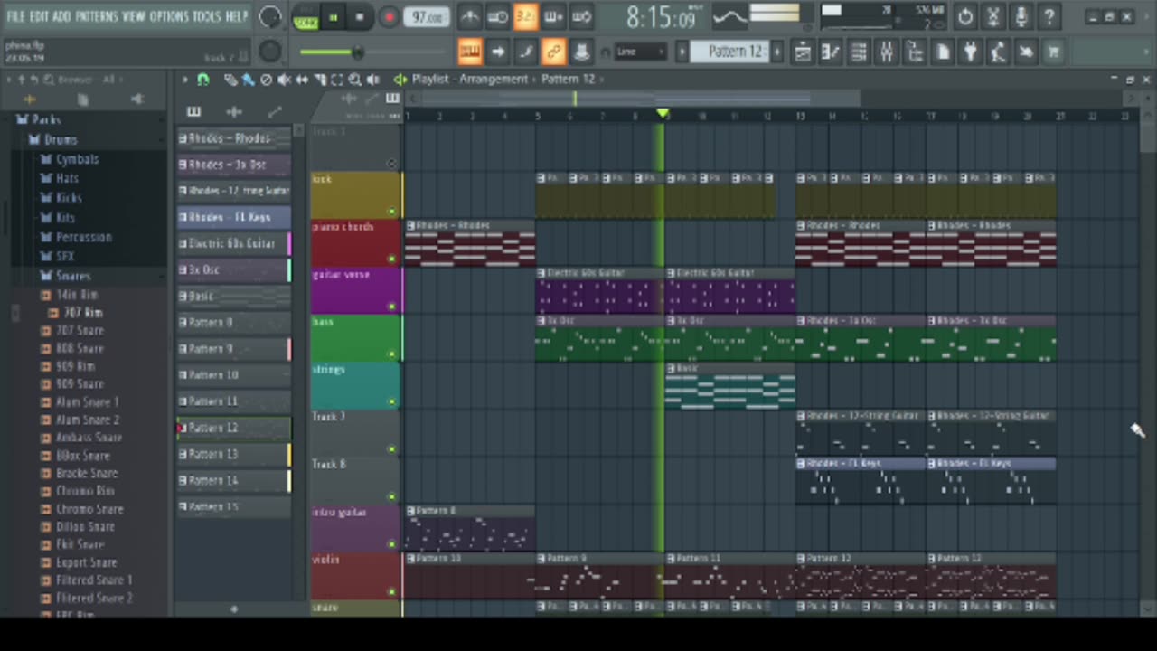Select the Slip tool in playlist toolbar
Image resolution: width=1157 pixels, height=651 pixels.
click(301, 80)
